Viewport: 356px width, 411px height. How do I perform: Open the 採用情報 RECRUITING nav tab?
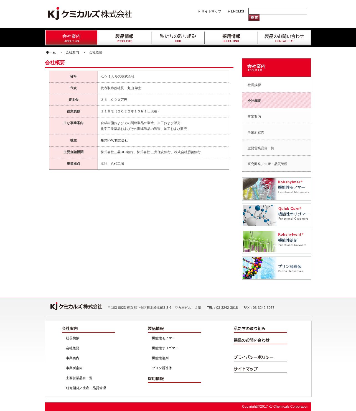(231, 38)
